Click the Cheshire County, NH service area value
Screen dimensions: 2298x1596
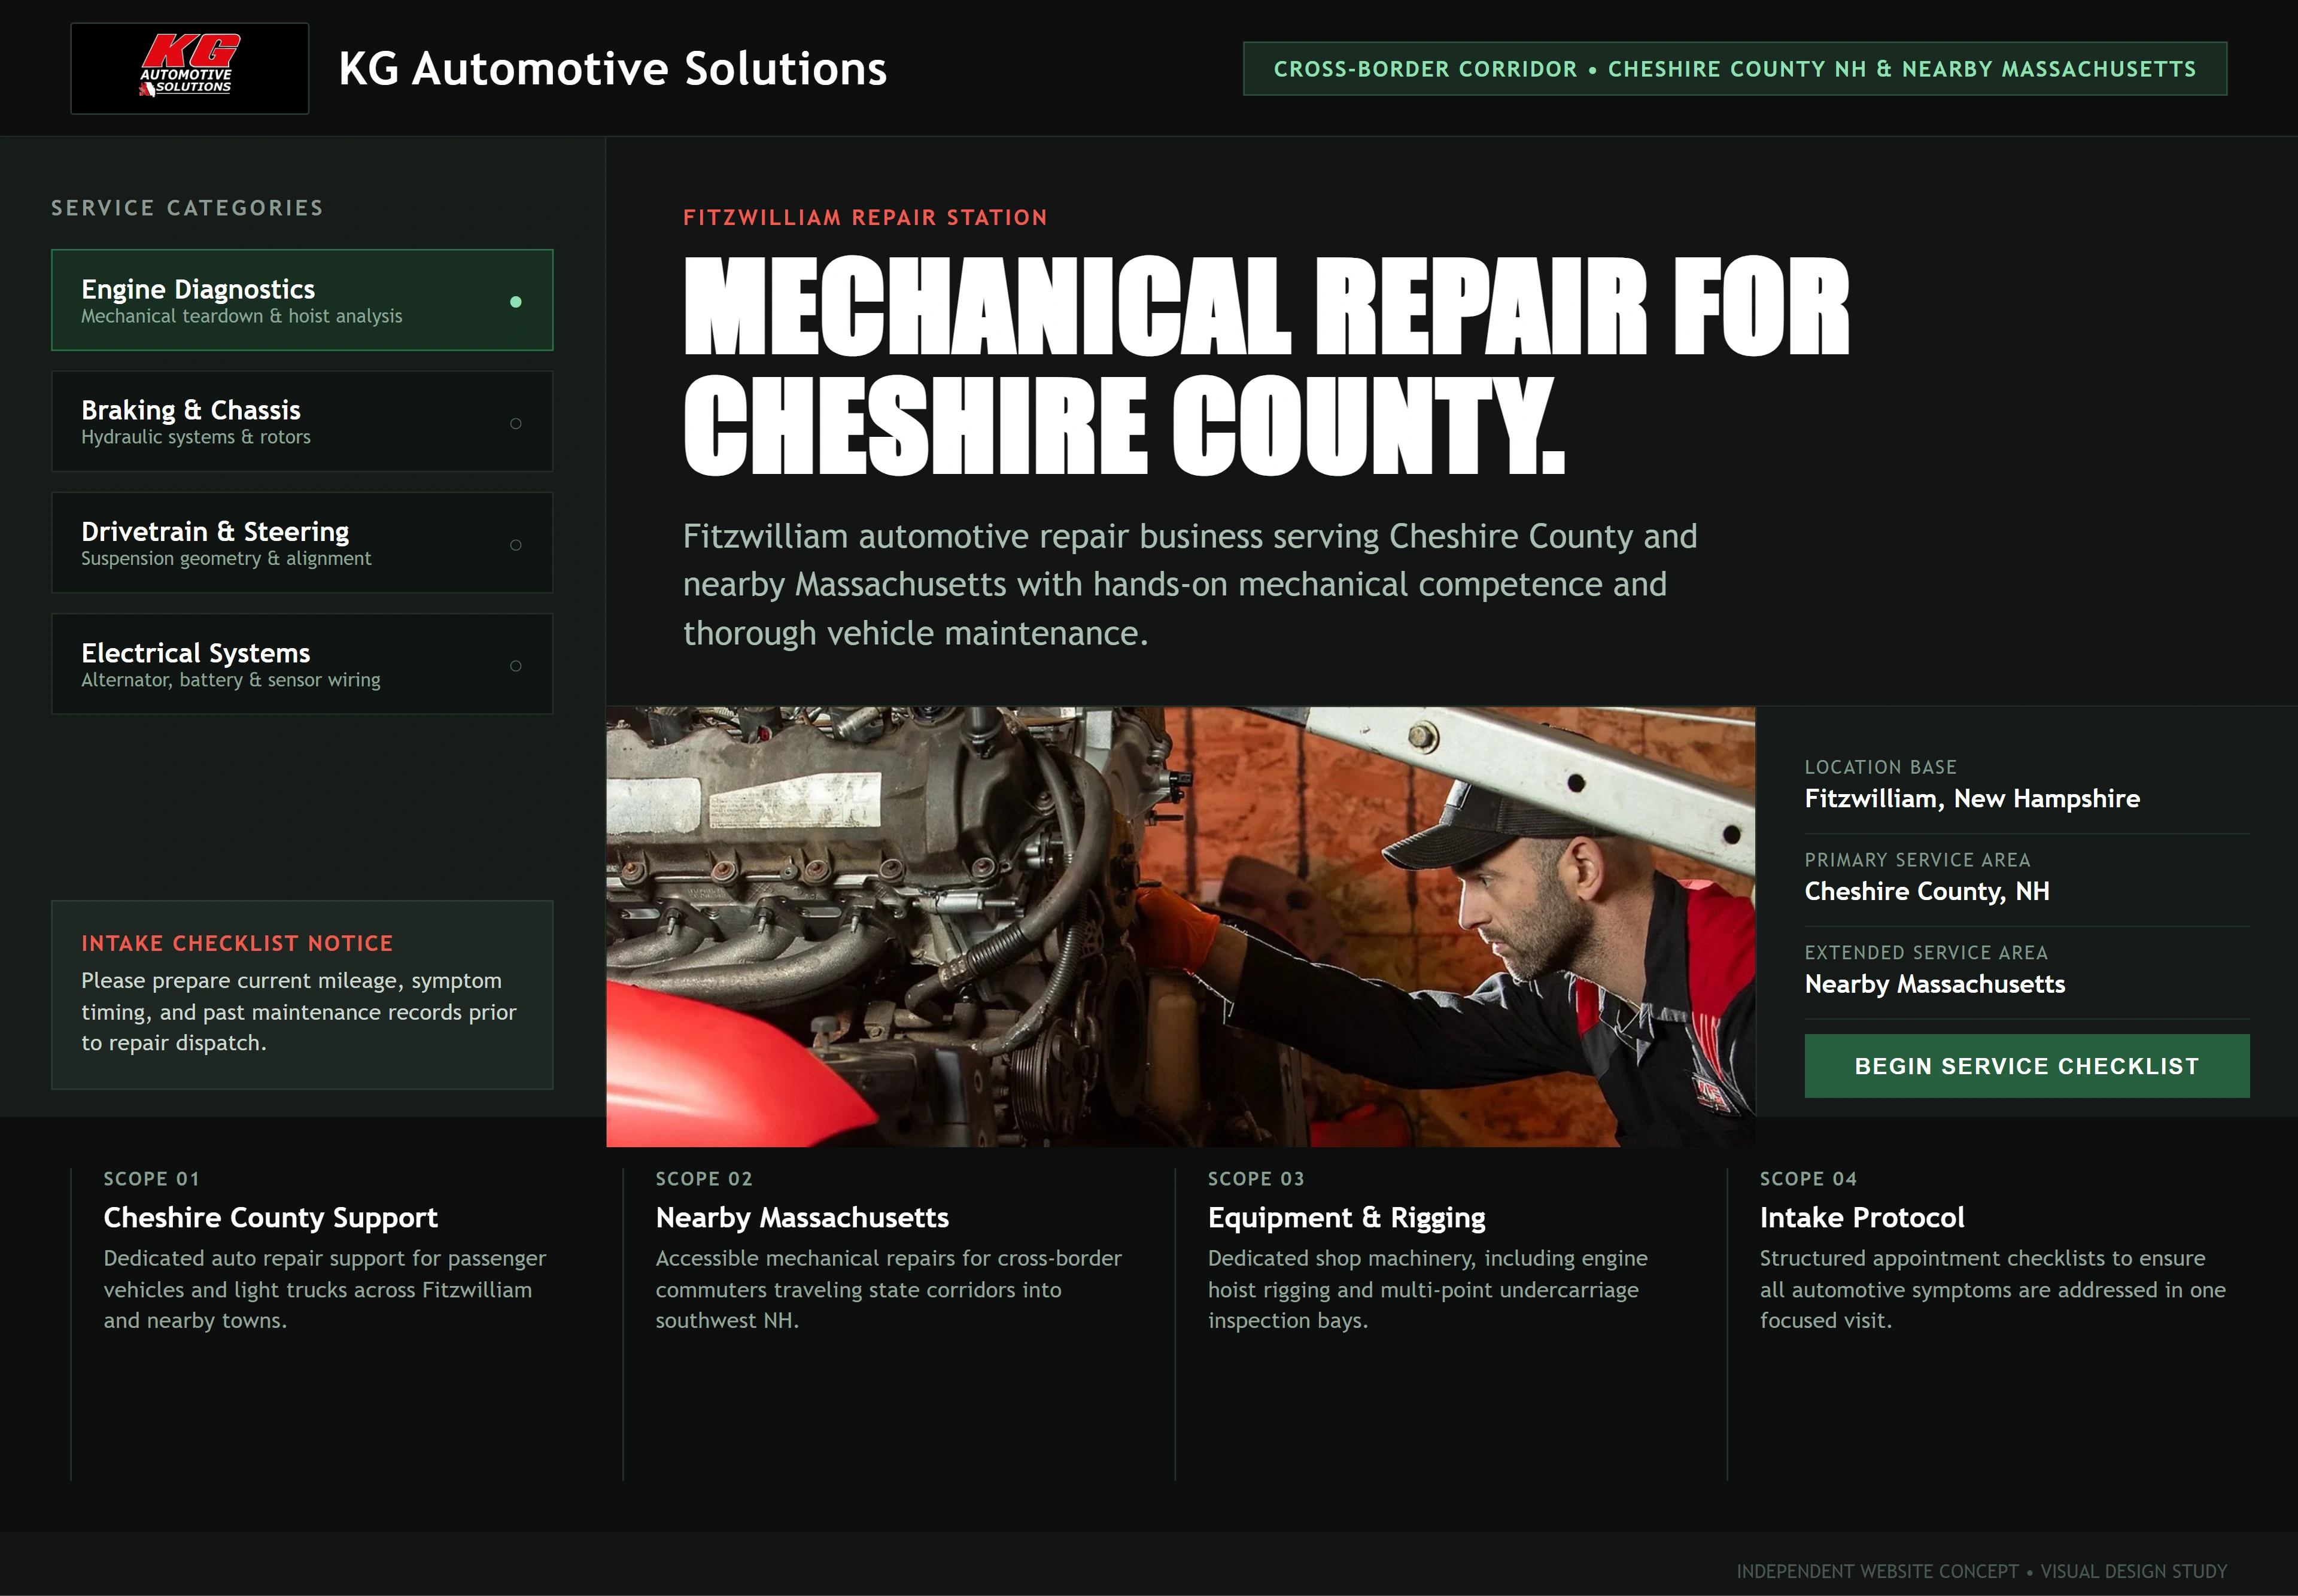coord(1927,891)
